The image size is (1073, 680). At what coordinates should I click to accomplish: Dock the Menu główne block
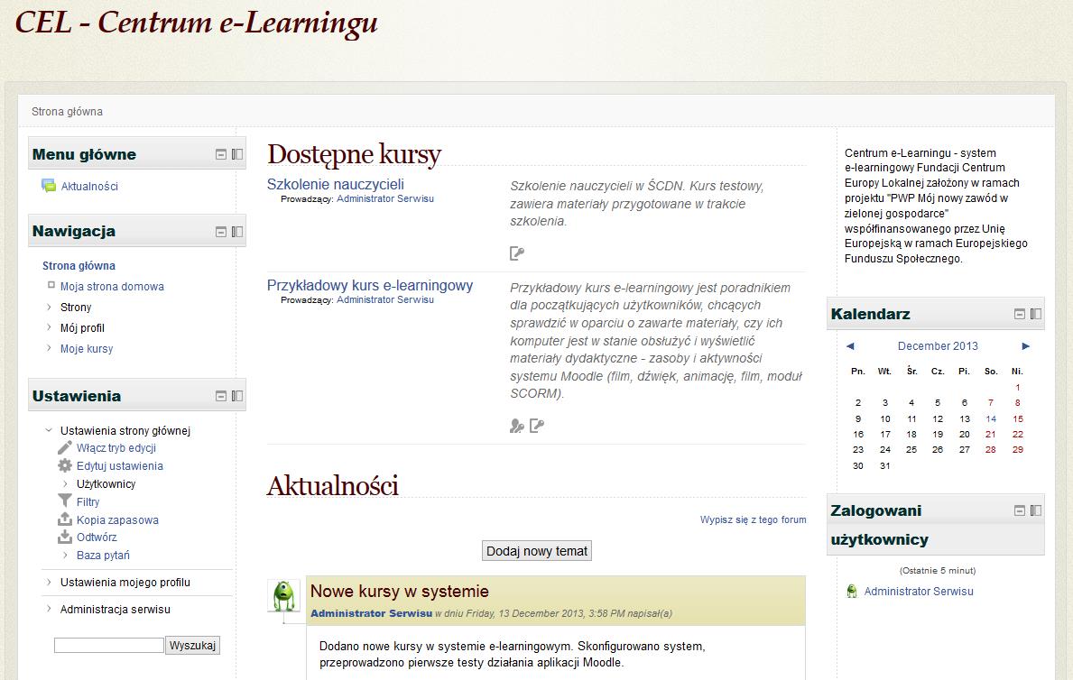(x=236, y=154)
